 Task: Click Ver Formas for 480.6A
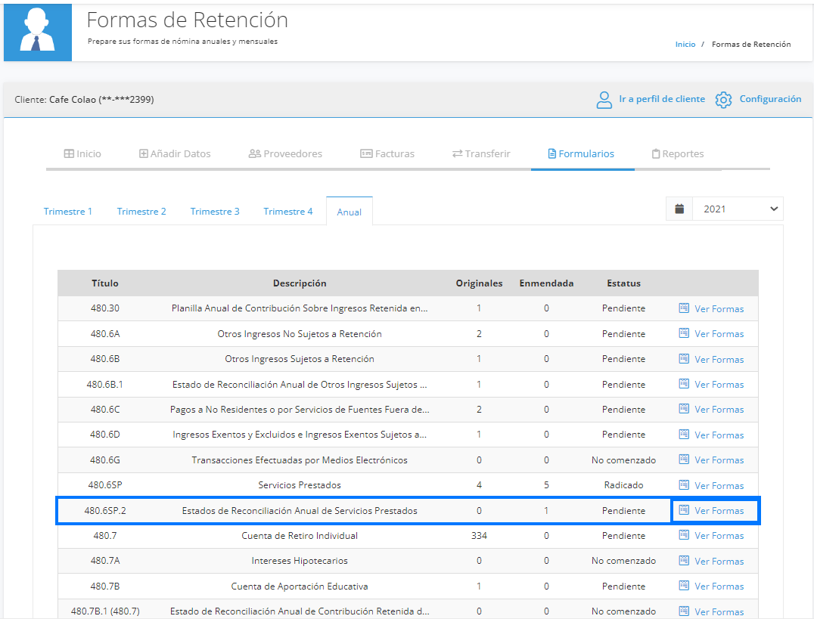[x=719, y=333]
